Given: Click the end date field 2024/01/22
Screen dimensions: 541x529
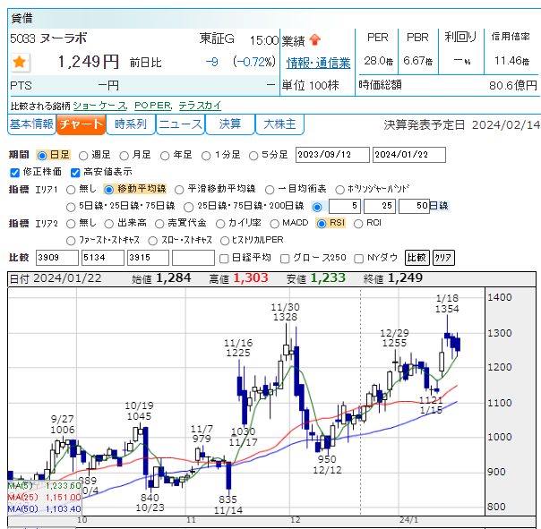Looking at the screenshot, I should [x=408, y=155].
